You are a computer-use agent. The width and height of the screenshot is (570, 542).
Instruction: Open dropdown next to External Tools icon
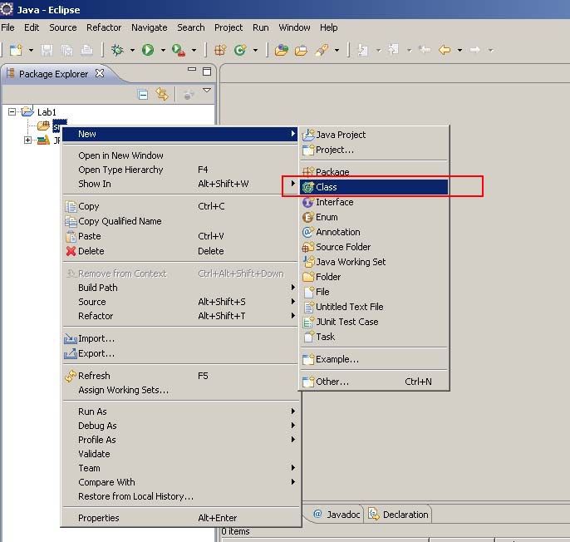(194, 50)
